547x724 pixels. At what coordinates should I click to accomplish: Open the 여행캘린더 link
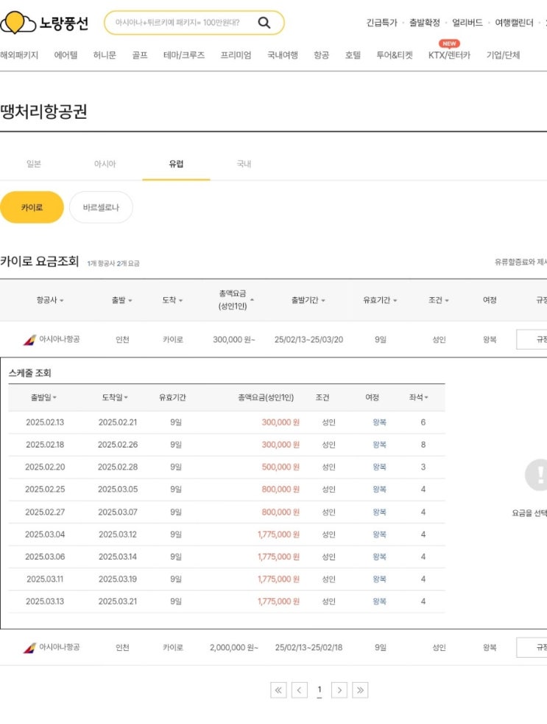point(514,23)
